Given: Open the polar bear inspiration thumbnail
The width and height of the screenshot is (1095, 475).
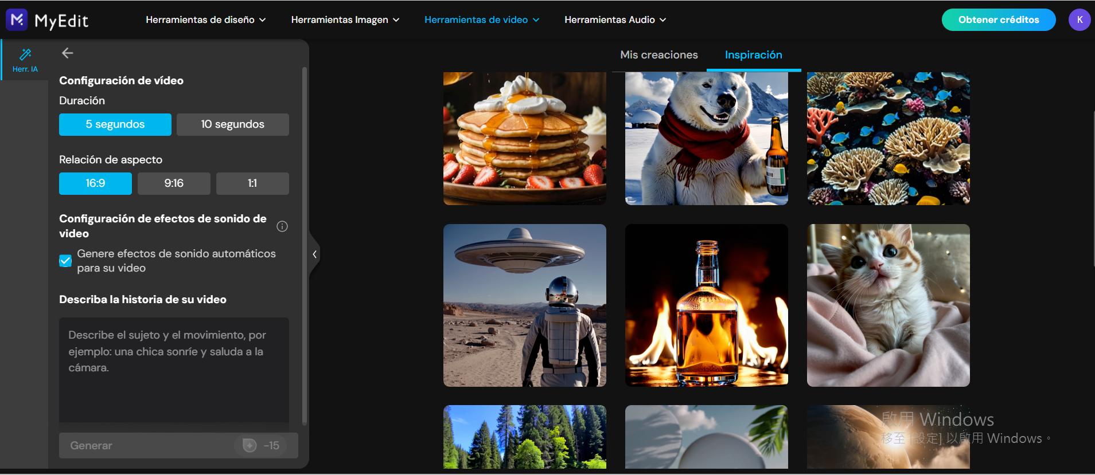Looking at the screenshot, I should (707, 138).
